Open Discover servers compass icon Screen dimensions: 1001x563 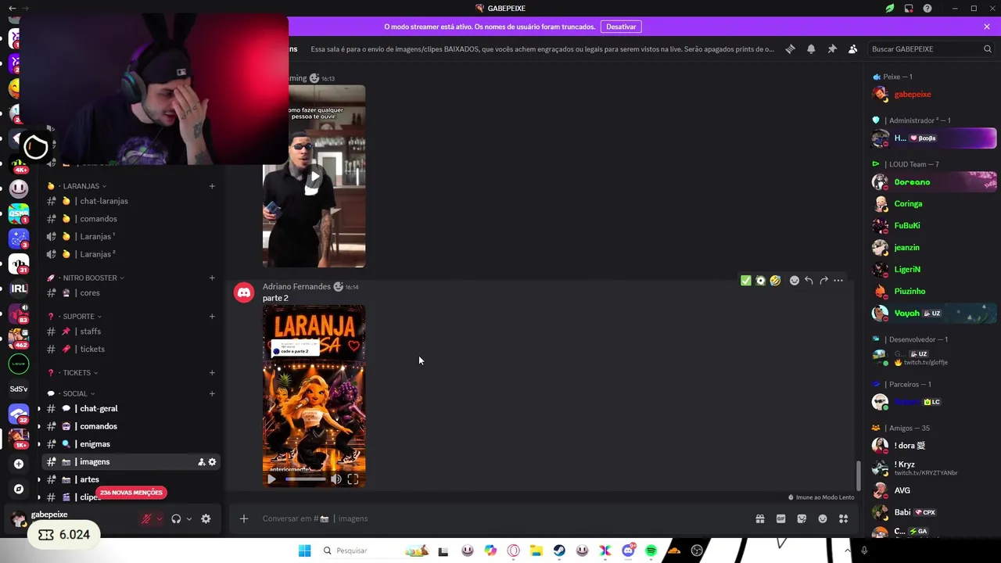coord(19,489)
